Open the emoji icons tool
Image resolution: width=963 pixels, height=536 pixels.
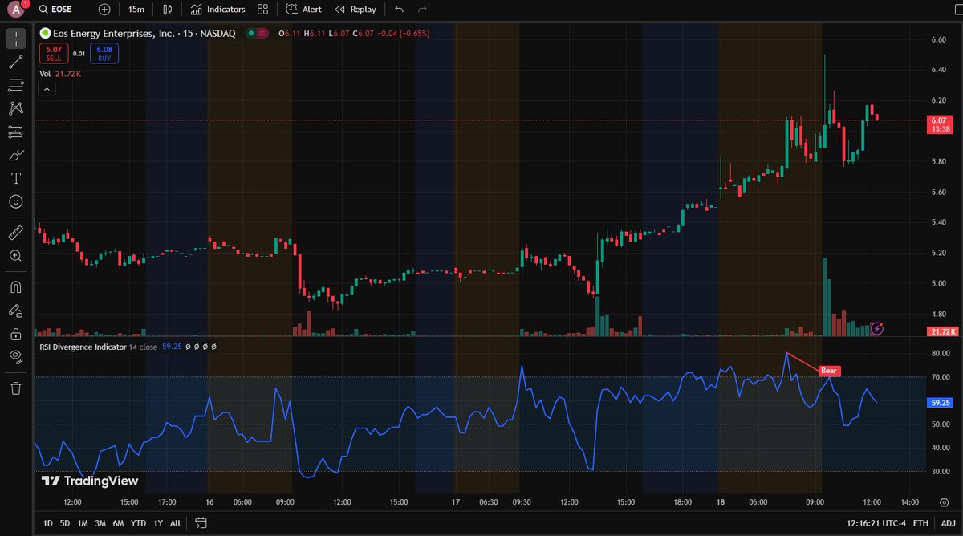[x=16, y=201]
